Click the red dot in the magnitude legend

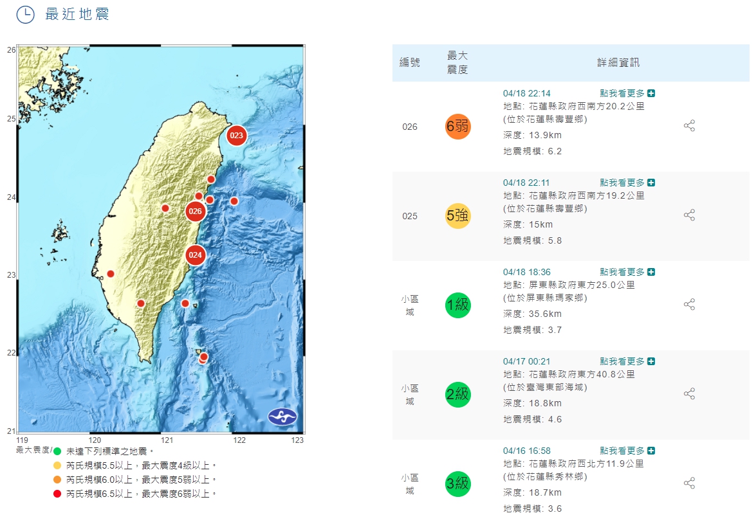pos(57,494)
